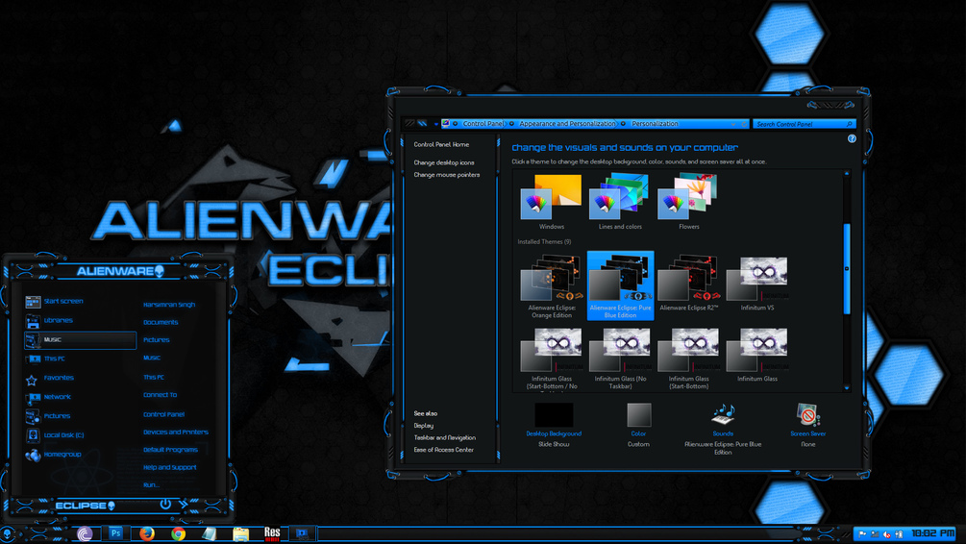Image resolution: width=966 pixels, height=544 pixels.
Task: Launch Chrome from the taskbar
Action: (x=179, y=533)
